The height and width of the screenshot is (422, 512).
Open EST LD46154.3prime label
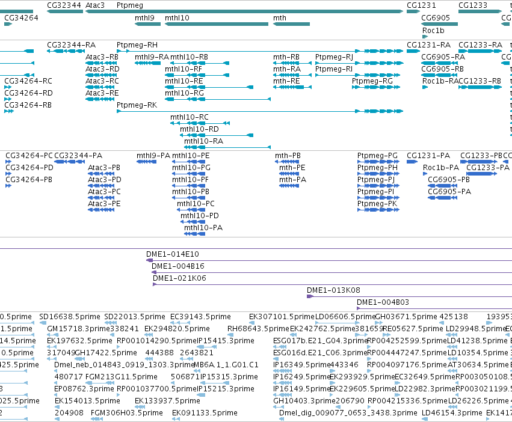[x=452, y=413]
